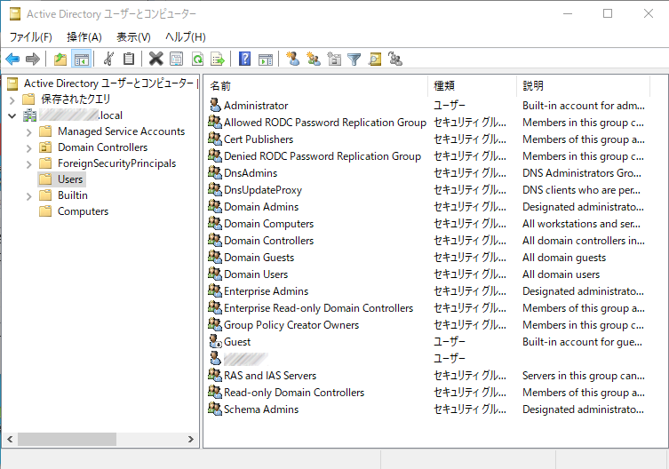This screenshot has height=469, width=669.
Task: Open Properties from the toolbar icon
Action: tap(176, 59)
